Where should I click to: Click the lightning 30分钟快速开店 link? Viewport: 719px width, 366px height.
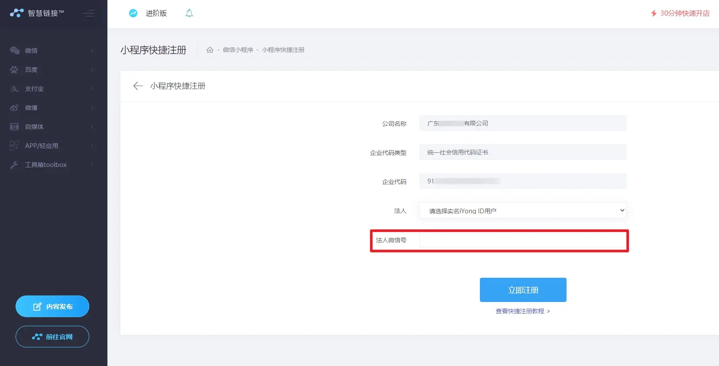coord(680,13)
